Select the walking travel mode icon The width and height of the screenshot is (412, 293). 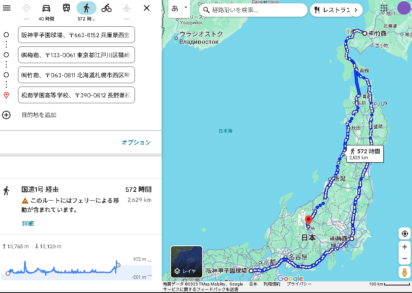pos(86,8)
